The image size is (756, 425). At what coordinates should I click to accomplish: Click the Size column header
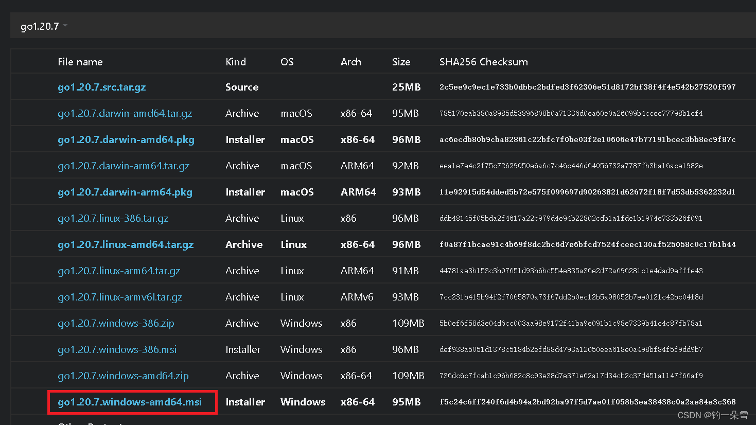401,62
